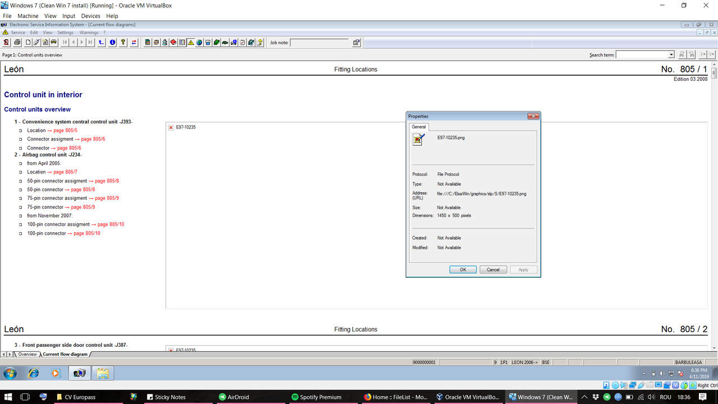
Task: Cancel the Properties dialog
Action: (x=493, y=269)
